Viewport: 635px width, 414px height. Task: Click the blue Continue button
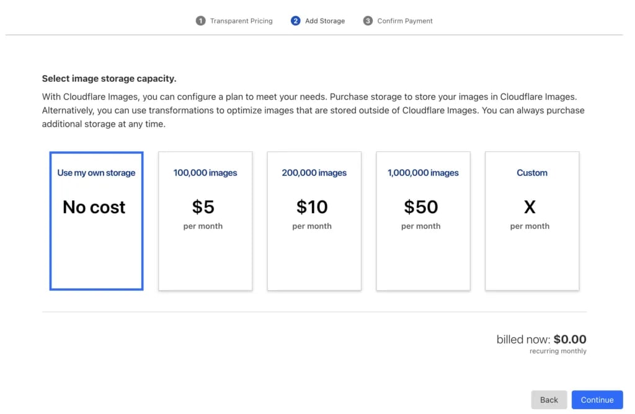coord(597,400)
